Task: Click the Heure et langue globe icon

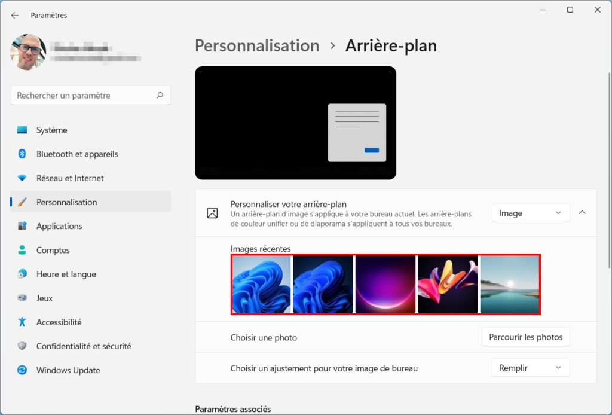Action: click(x=22, y=274)
